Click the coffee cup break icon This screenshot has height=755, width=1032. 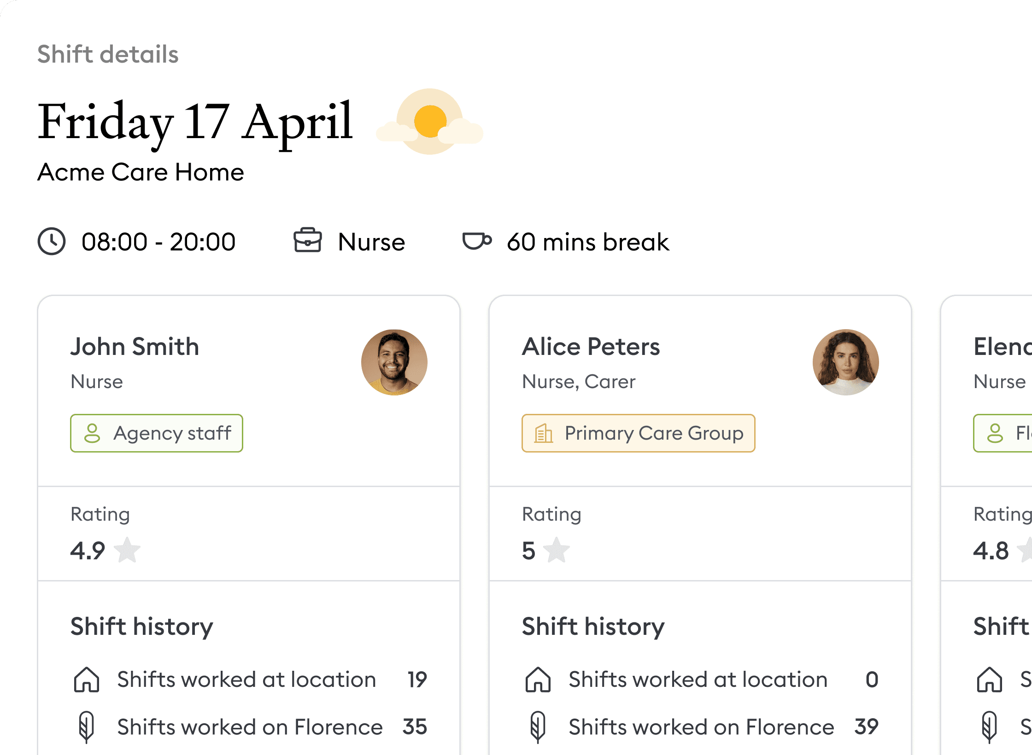477,241
